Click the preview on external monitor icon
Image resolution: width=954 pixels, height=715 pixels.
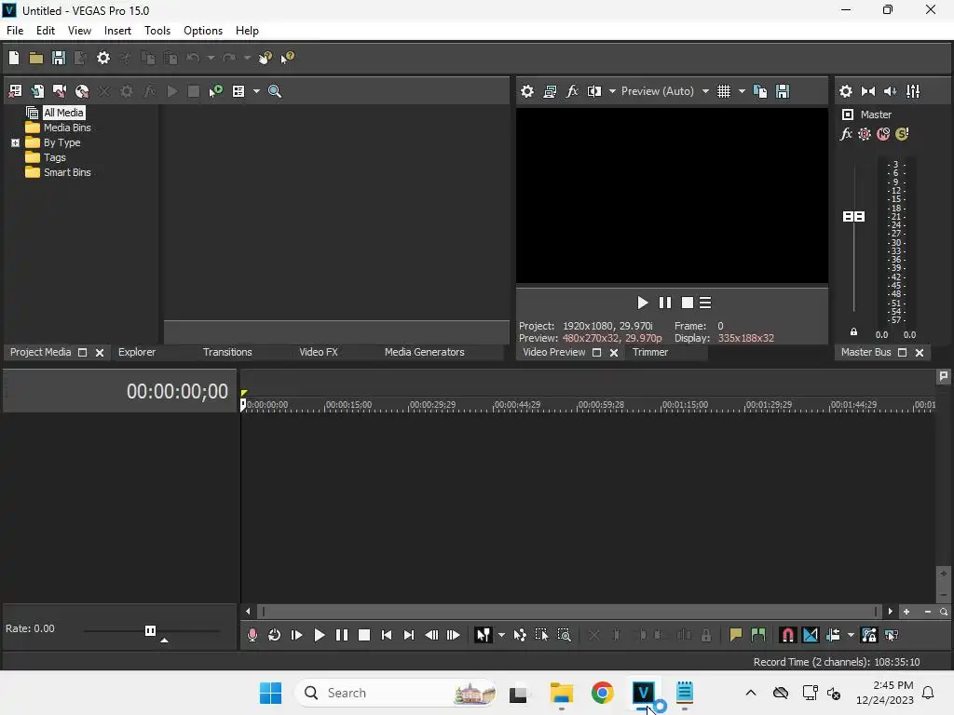point(550,91)
